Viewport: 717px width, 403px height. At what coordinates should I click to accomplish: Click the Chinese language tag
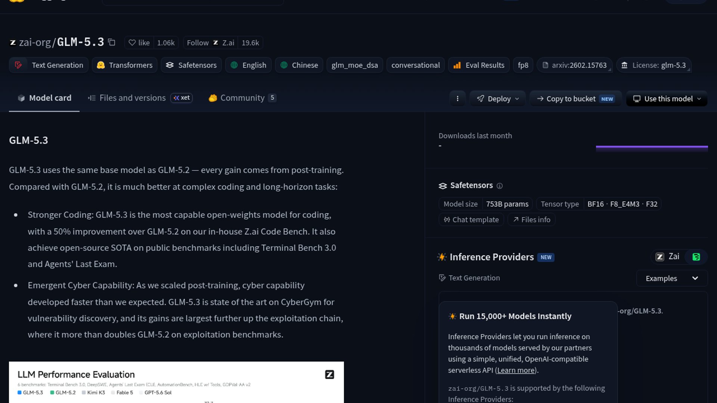point(299,65)
